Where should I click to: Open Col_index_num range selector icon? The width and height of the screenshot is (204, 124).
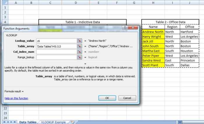(x=79, y=52)
